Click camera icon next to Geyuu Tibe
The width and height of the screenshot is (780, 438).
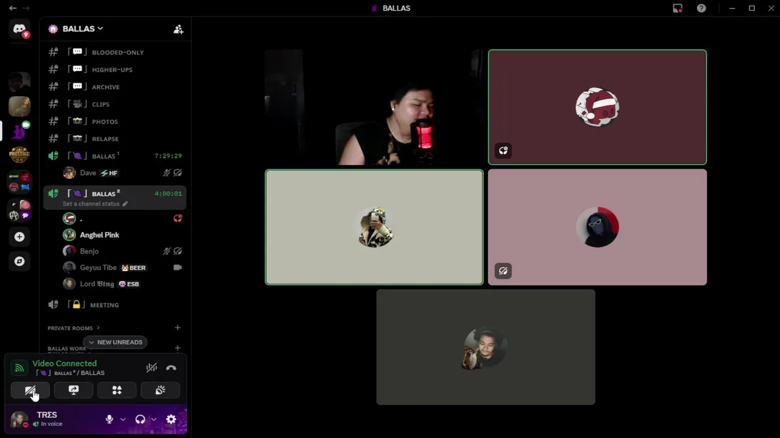point(178,267)
